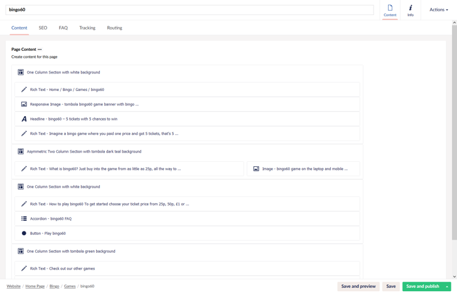Click the image icon of bingo60 laptop Image block
Viewport: 457px width, 293px height.
click(x=256, y=169)
